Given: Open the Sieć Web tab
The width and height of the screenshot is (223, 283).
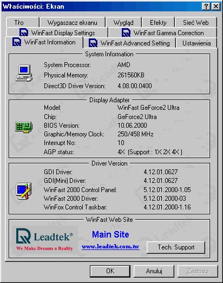Looking at the screenshot, I should pos(196,22).
